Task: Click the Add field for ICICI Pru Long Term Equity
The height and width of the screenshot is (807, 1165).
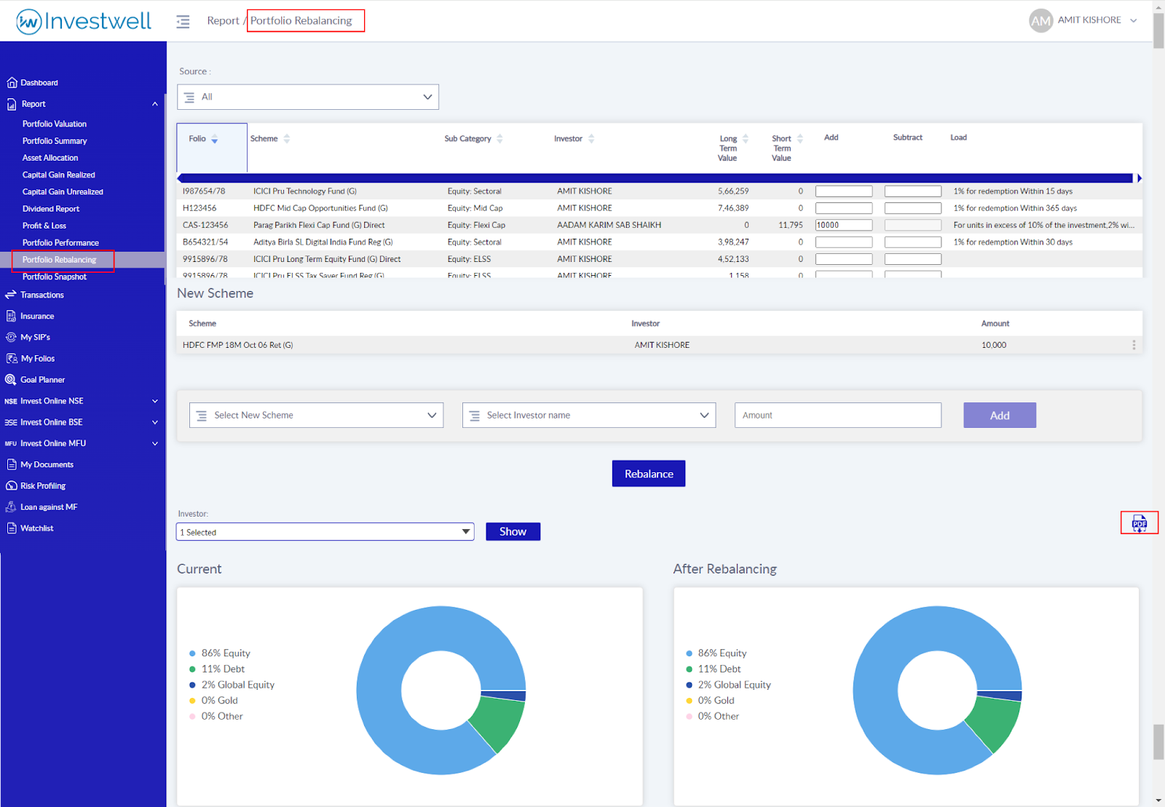Action: point(844,259)
